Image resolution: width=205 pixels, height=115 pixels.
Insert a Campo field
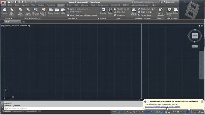coord(110,11)
